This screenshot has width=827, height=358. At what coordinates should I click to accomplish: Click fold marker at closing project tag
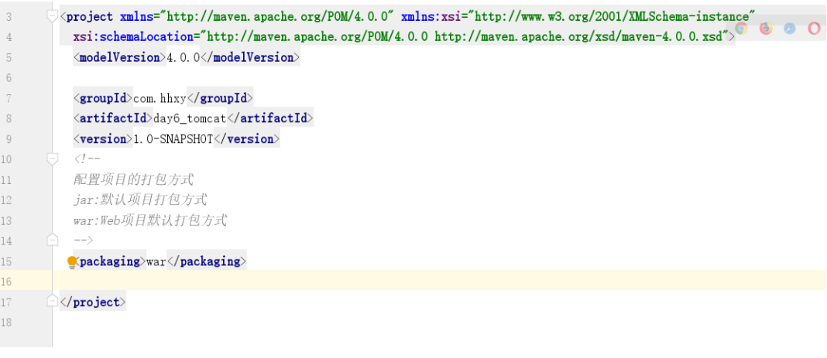[x=52, y=301]
